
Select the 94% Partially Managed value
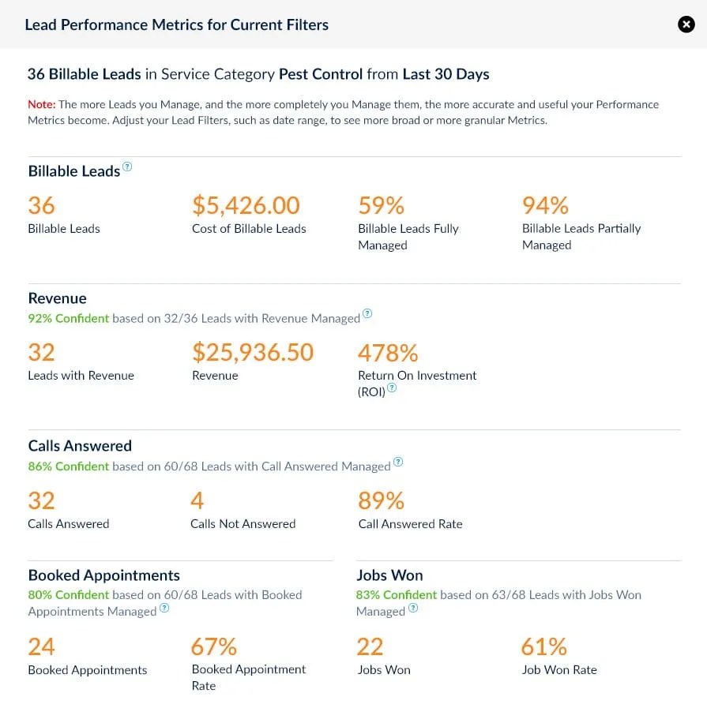[x=545, y=206]
